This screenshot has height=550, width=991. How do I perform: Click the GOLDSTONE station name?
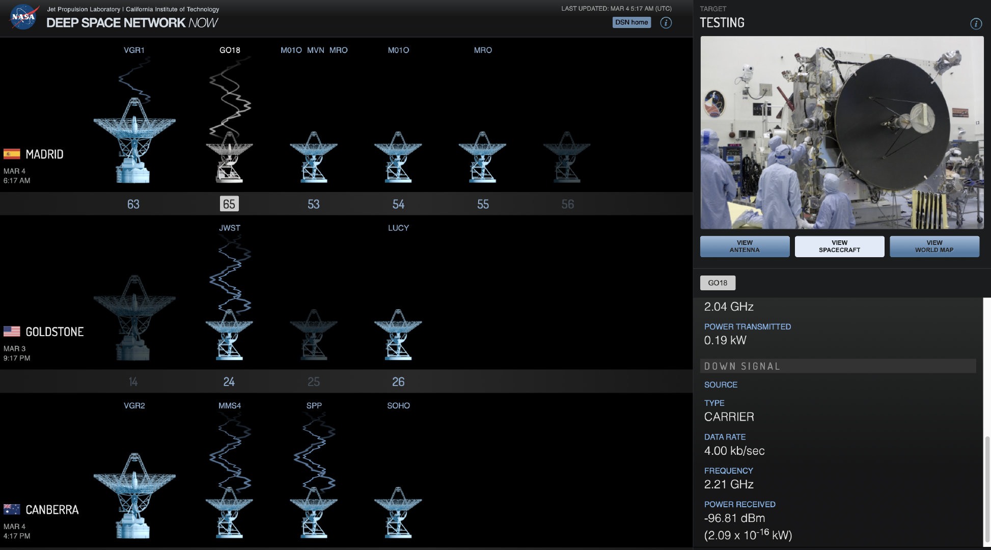pyautogui.click(x=54, y=332)
